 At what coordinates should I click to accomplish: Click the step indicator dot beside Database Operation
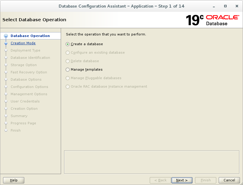(6, 36)
